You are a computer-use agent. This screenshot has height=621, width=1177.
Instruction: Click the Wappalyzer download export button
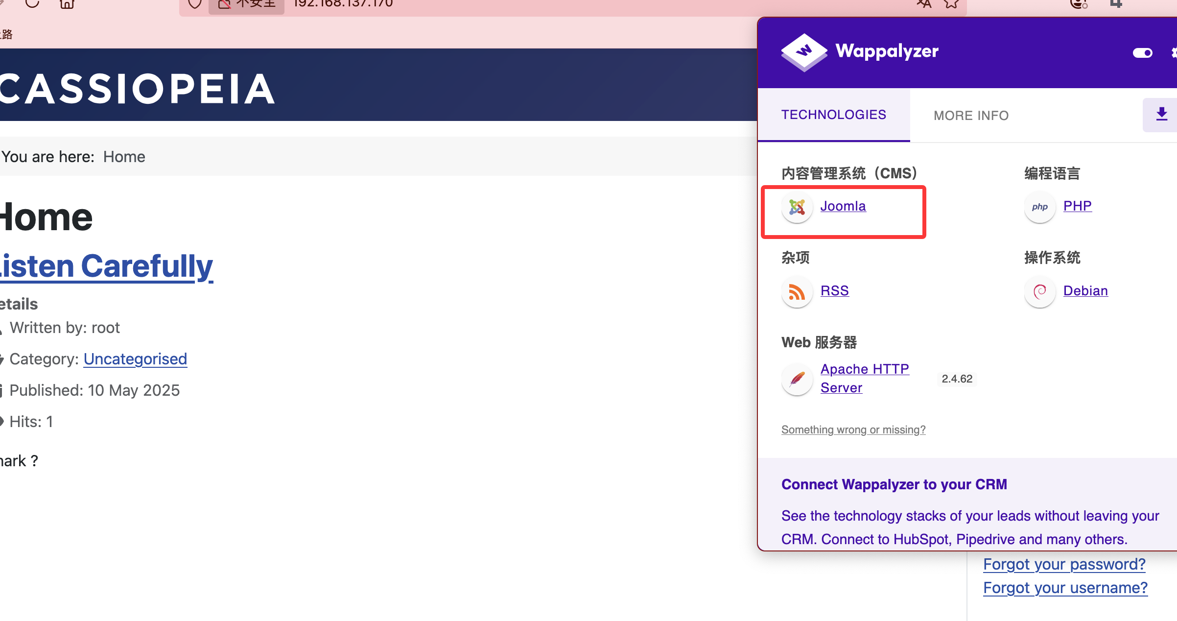click(x=1161, y=115)
